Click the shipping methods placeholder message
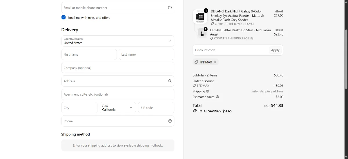The image size is (348, 159). coord(118,145)
